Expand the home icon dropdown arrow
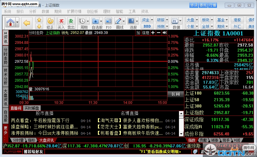The width and height of the screenshot is (257, 157). click(17, 23)
